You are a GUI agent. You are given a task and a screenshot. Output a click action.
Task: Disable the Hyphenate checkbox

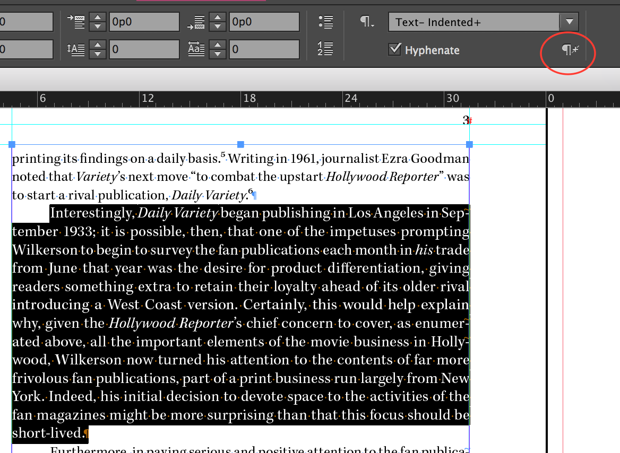[x=394, y=49]
